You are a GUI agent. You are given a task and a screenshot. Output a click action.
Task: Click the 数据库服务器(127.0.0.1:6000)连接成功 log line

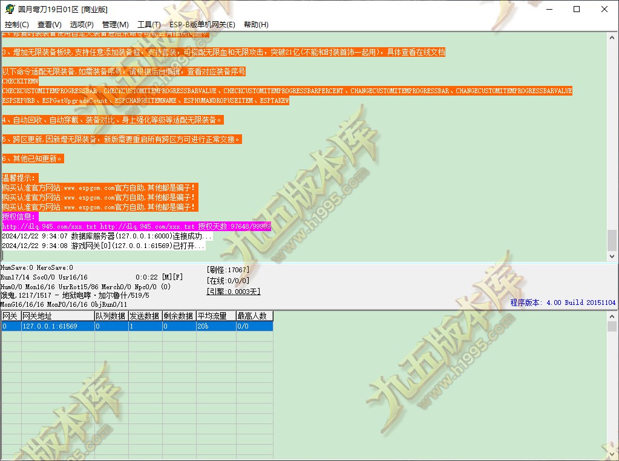tap(106, 236)
